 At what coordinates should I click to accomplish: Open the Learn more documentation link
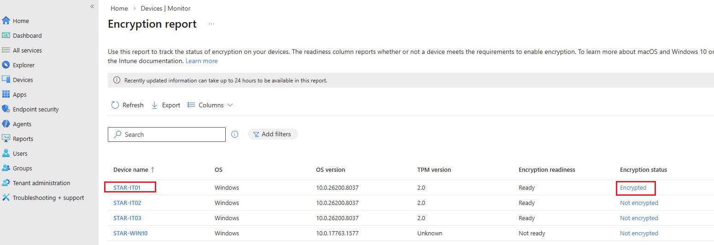pyautogui.click(x=201, y=61)
